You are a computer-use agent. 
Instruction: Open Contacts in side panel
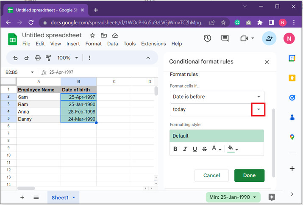click(x=292, y=117)
